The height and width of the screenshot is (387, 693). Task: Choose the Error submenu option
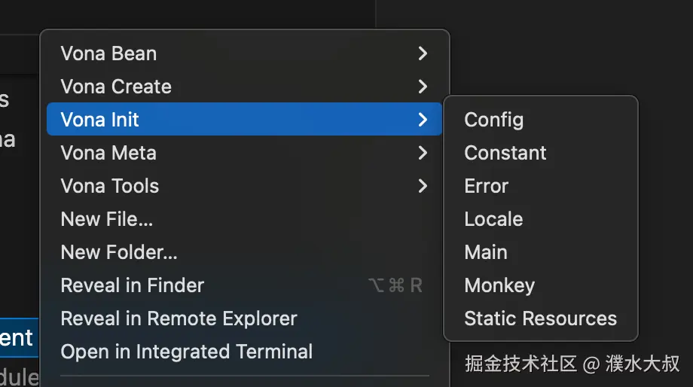[487, 186]
